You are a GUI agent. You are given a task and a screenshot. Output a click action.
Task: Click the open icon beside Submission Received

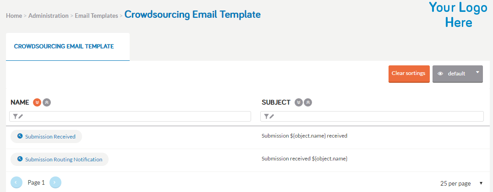[20, 136]
